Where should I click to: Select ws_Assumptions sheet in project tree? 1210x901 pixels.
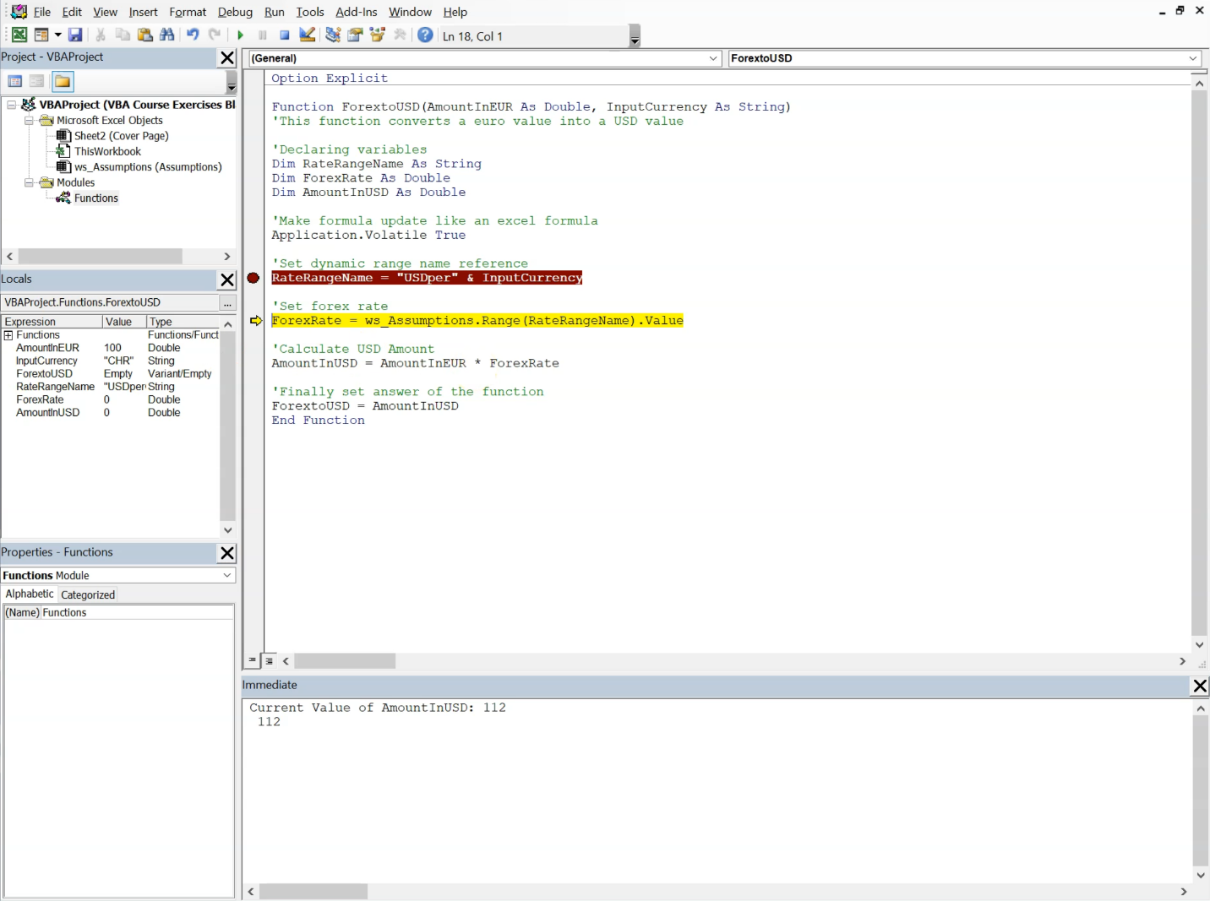(148, 167)
